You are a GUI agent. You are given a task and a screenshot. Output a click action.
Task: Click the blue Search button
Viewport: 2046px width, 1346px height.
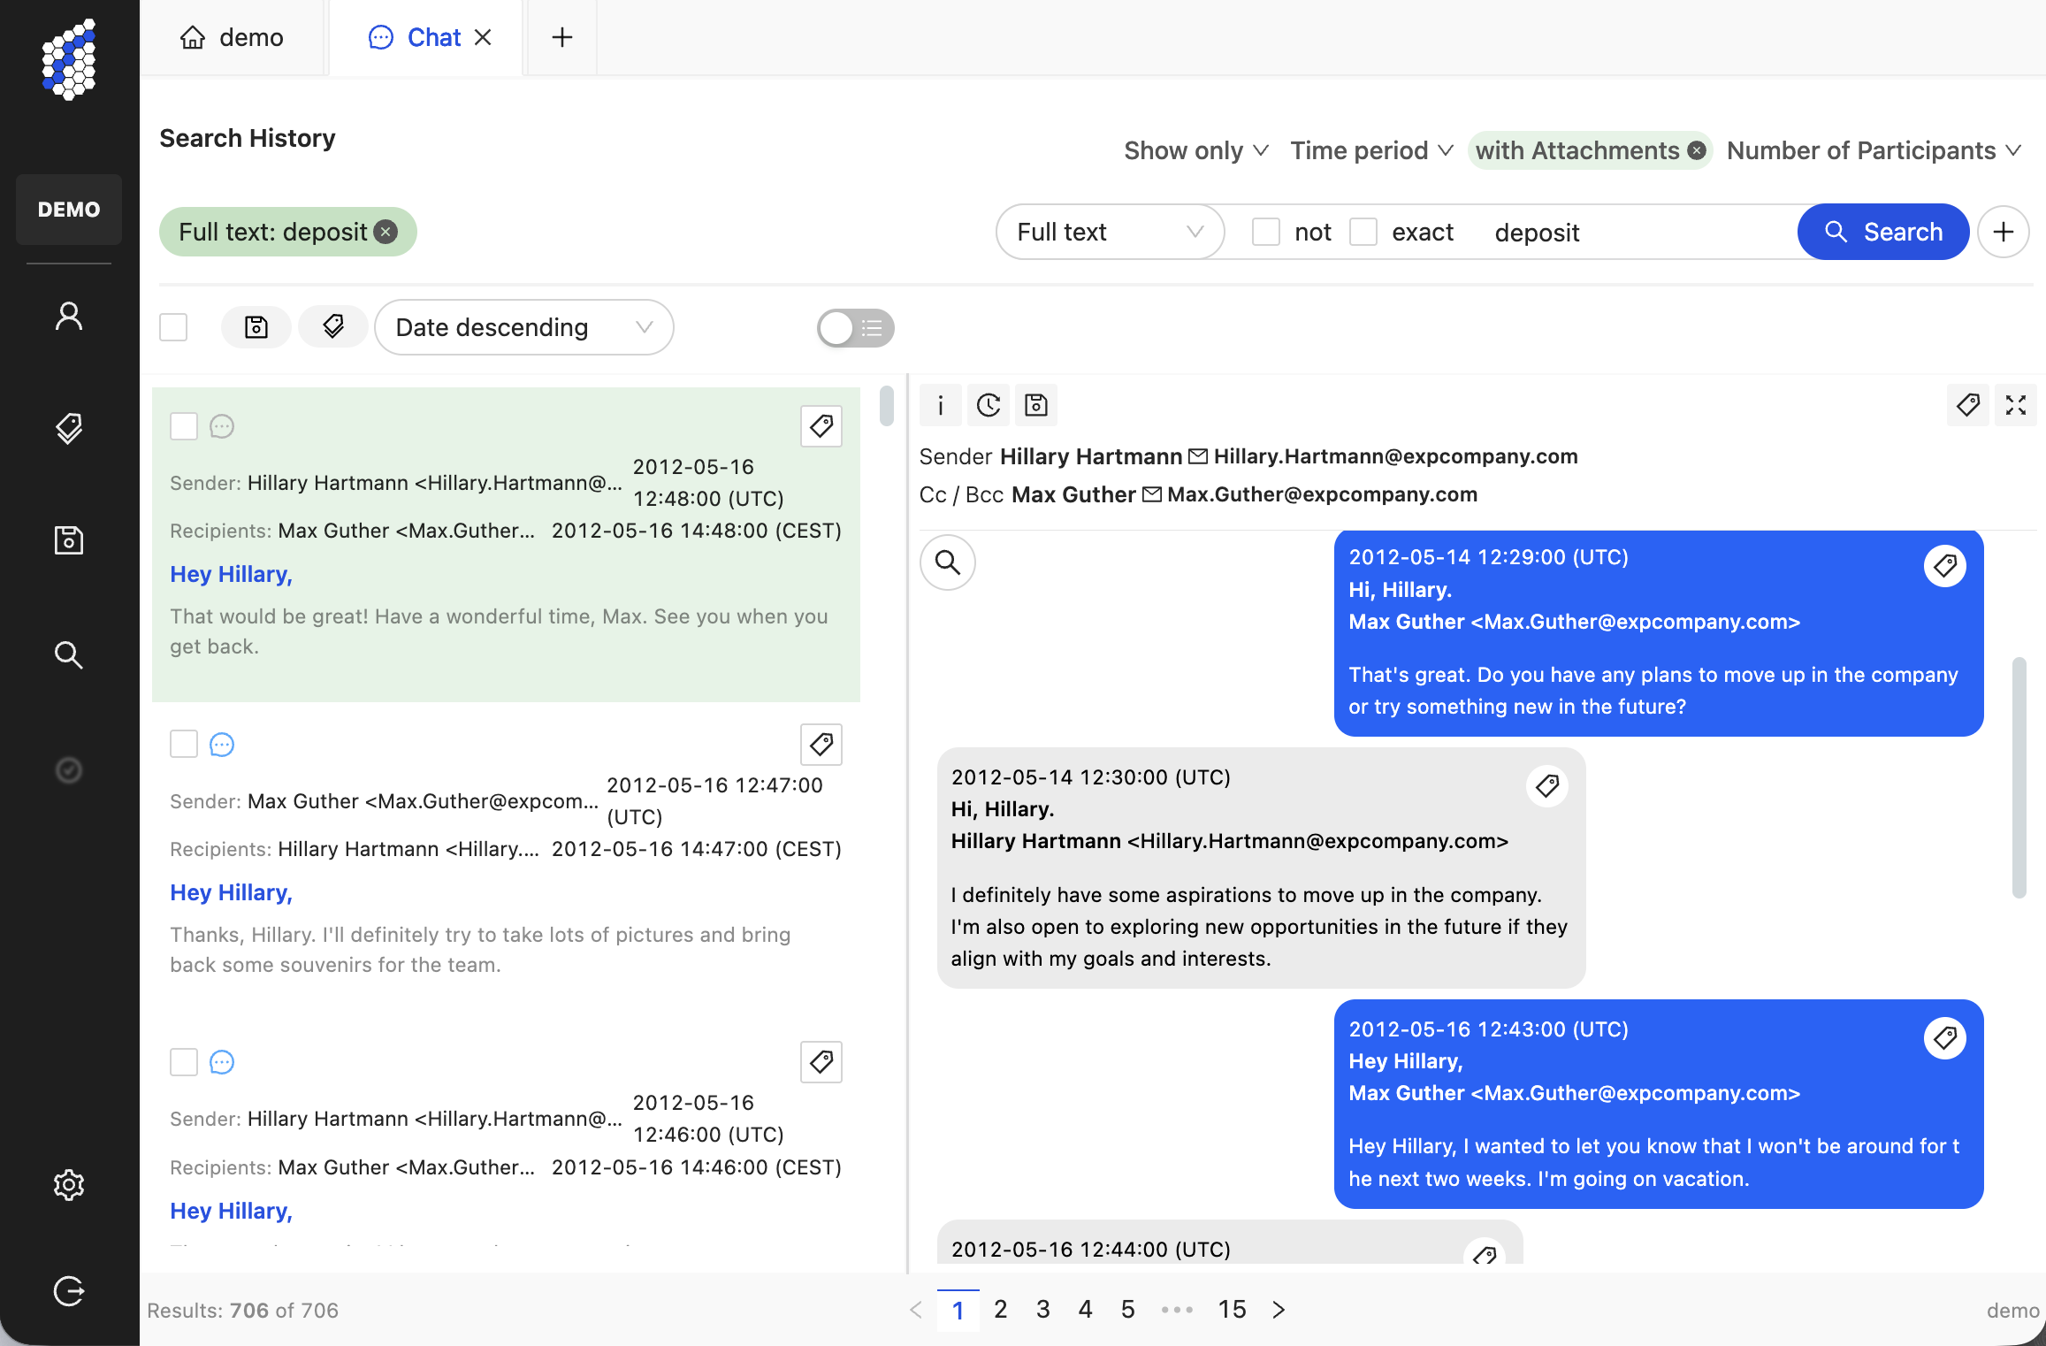pyautogui.click(x=1883, y=232)
